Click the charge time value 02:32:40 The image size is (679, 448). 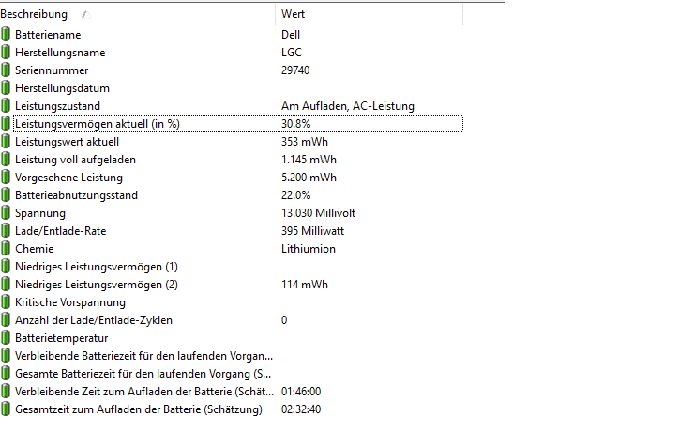point(301,409)
